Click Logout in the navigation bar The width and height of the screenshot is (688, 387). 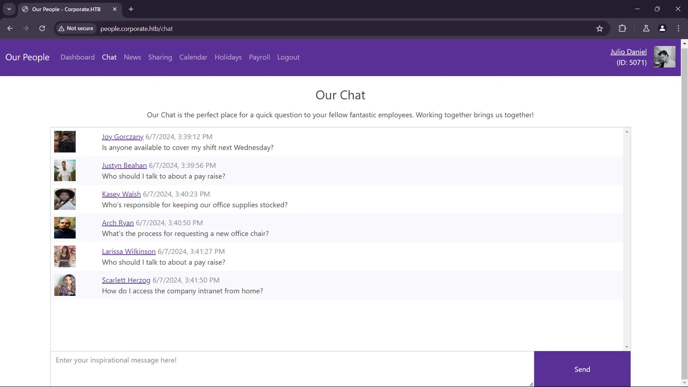coord(288,57)
